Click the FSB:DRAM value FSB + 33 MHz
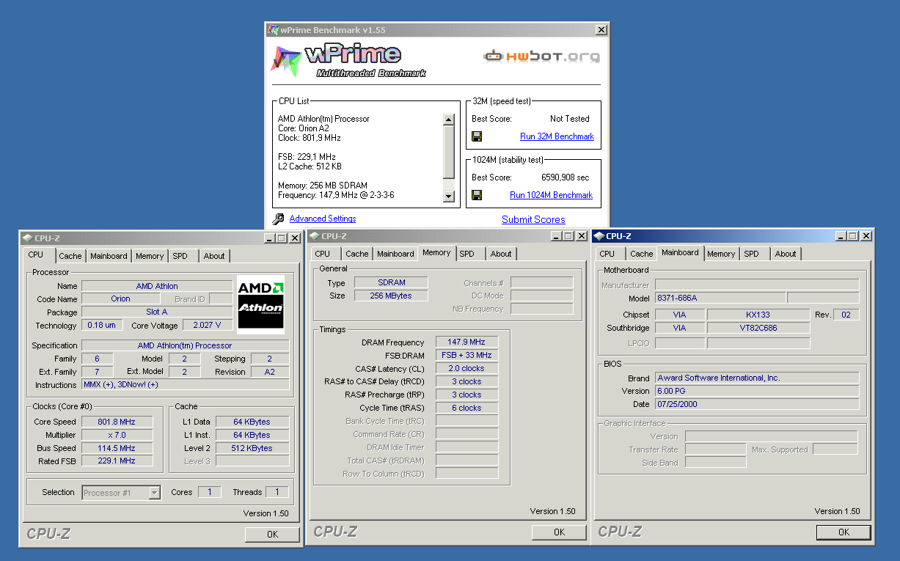The height and width of the screenshot is (561, 900). [467, 355]
